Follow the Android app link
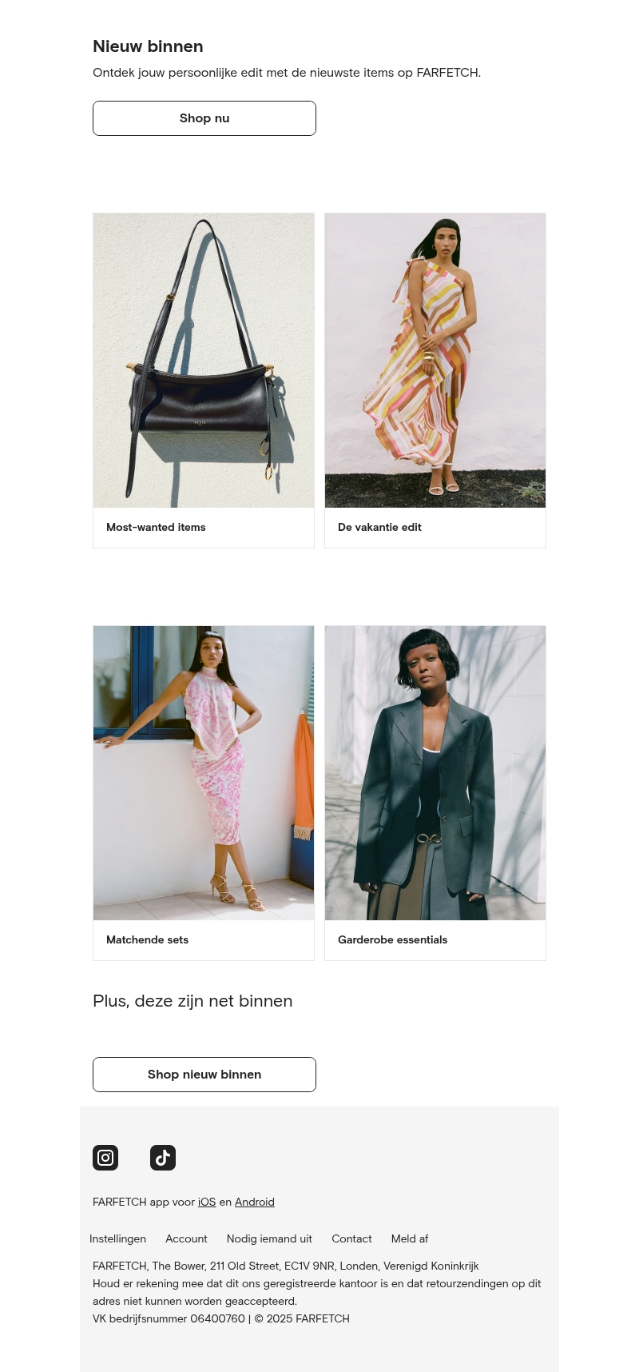 [255, 1202]
